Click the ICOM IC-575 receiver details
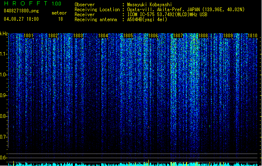Image resolution: width=262 pixels, height=166 pixels. [x=167, y=15]
